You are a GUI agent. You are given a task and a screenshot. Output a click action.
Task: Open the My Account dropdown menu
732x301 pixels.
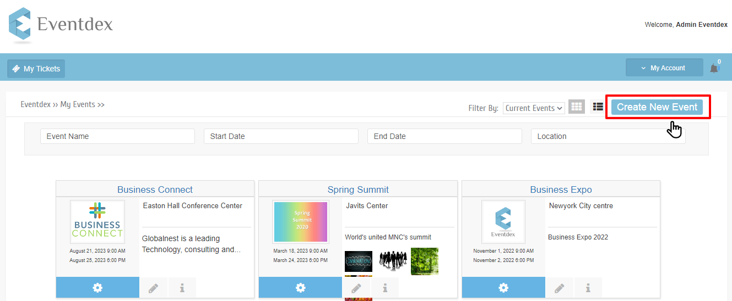664,68
